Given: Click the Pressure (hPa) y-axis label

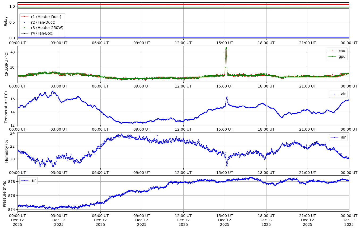Looking at the screenshot, I should tap(4, 192).
